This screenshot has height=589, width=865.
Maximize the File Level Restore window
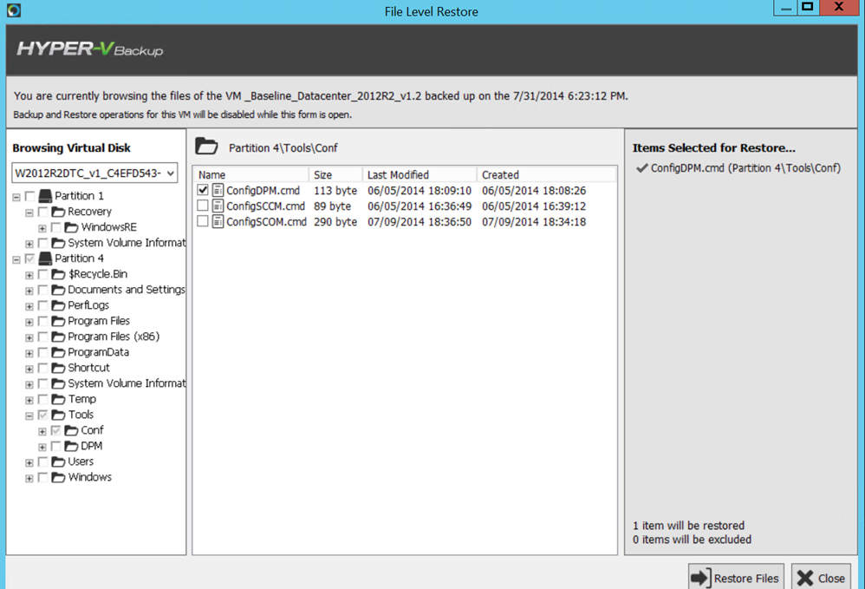[x=808, y=7]
